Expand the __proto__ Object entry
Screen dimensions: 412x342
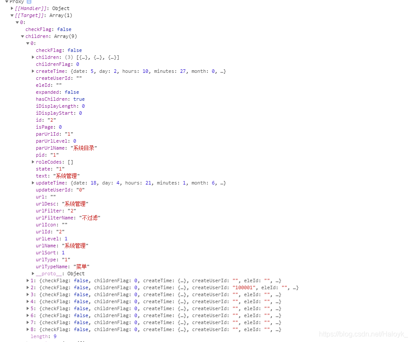tap(33, 274)
